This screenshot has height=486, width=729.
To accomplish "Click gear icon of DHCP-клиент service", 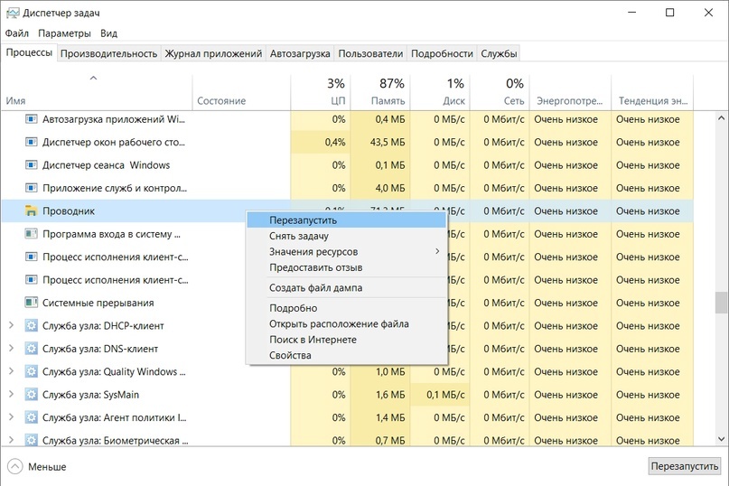I will click(31, 325).
